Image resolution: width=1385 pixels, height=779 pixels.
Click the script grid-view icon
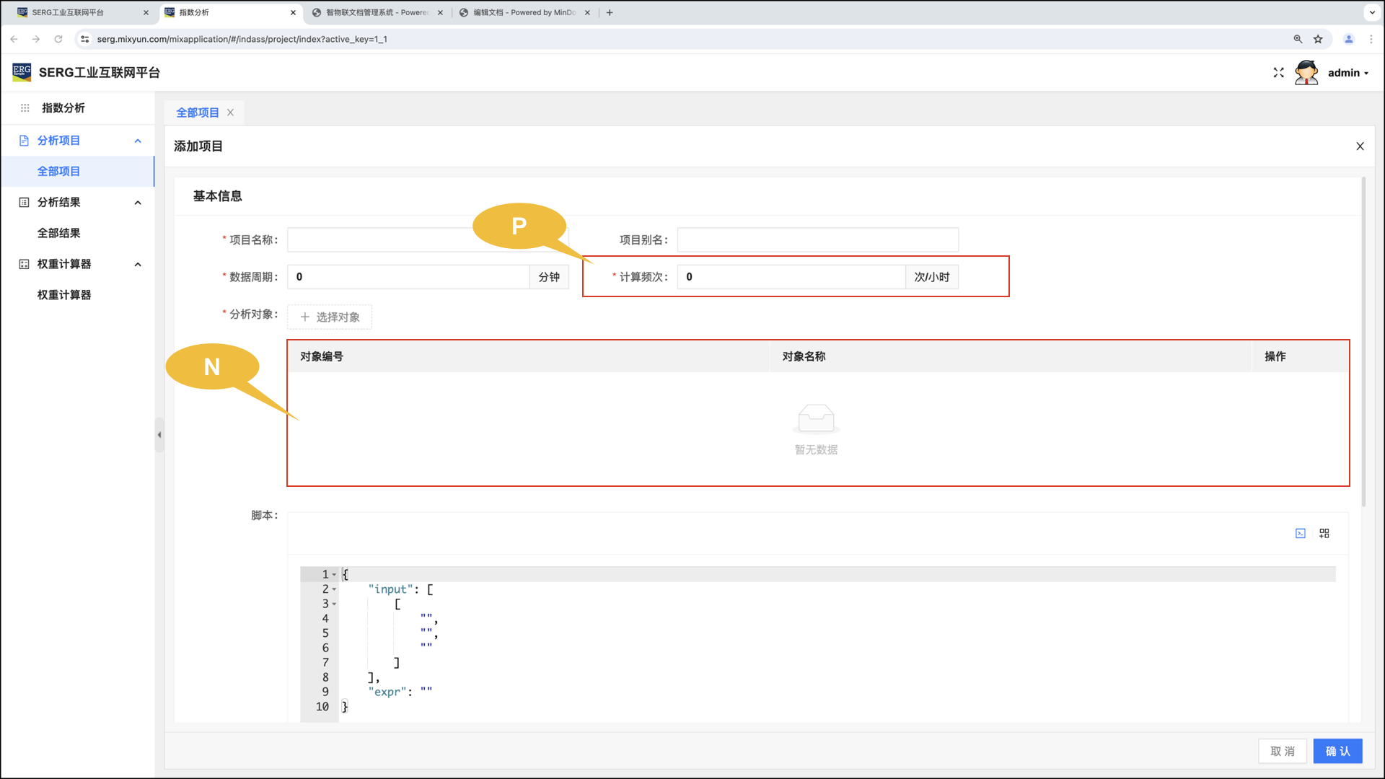(1324, 533)
